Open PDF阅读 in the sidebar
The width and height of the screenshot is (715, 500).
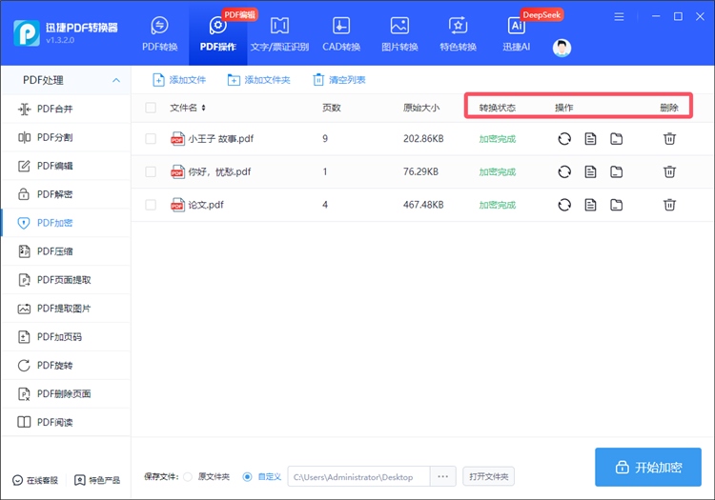(x=66, y=422)
